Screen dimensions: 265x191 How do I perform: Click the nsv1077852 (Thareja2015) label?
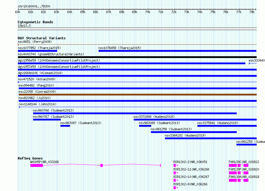coord(39,48)
